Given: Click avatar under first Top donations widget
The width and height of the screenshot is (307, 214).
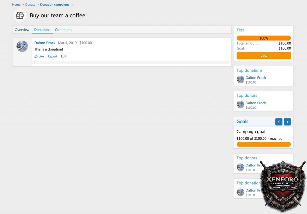Looking at the screenshot, I should pos(240,80).
